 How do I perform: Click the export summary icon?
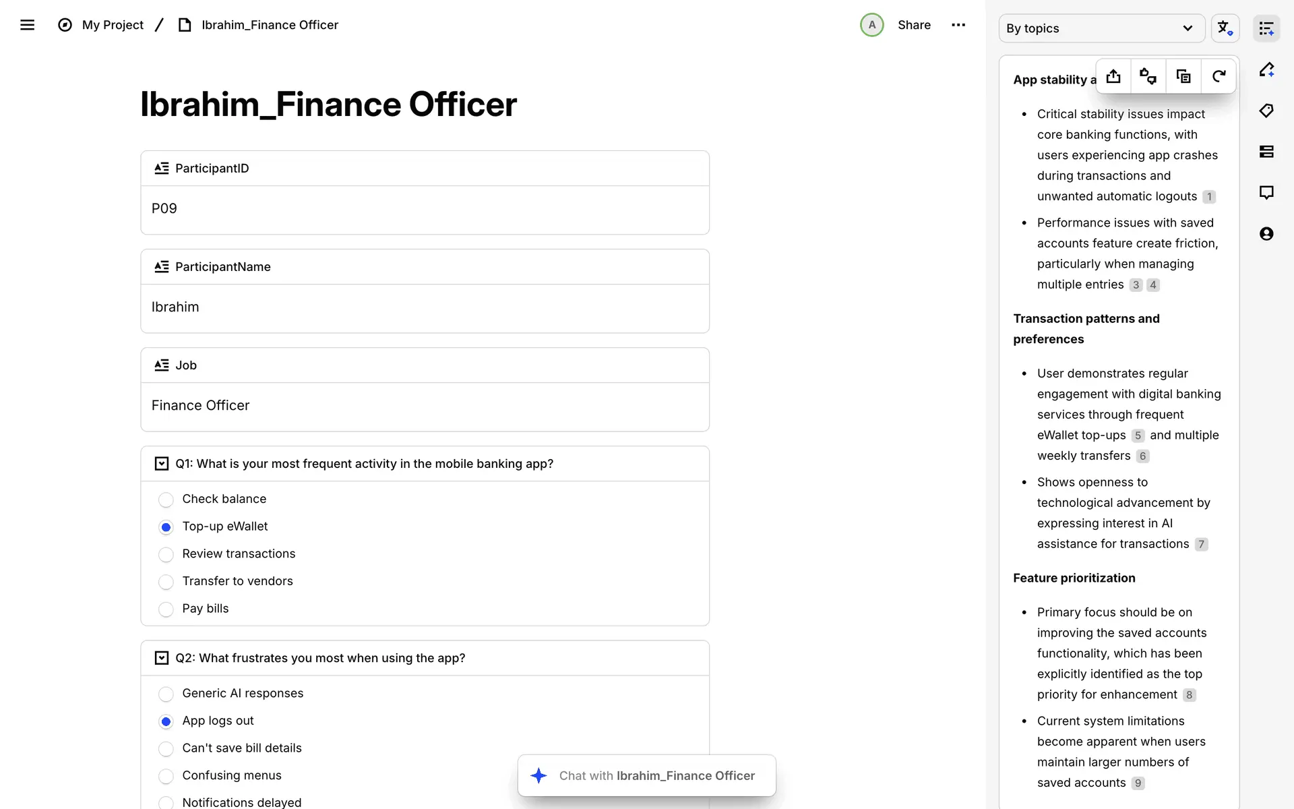click(x=1113, y=76)
